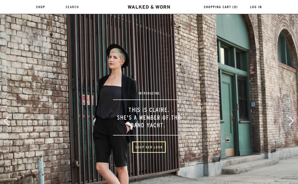Click the WALKED & WORN logo
Screen dimensions: 298x184
(149, 7)
